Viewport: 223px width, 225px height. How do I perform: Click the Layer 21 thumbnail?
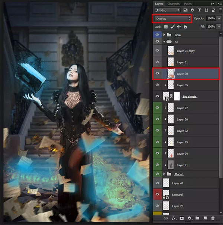click(x=171, y=165)
